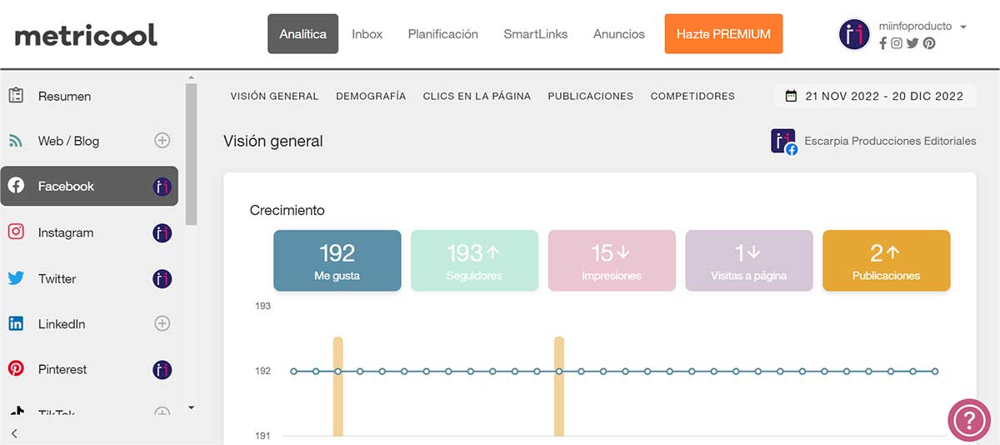Screen dimensions: 1000x445
Task: Click the Facebook icon under miinfoproducto
Action: point(883,43)
